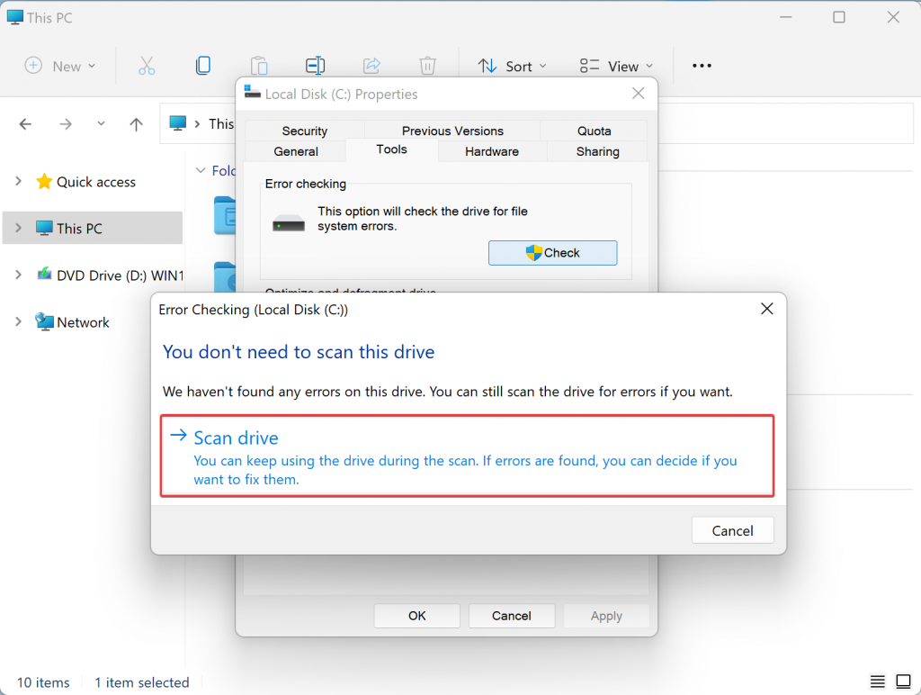This screenshot has width=921, height=695.
Task: Open the See more three-dots menu
Action: [702, 66]
